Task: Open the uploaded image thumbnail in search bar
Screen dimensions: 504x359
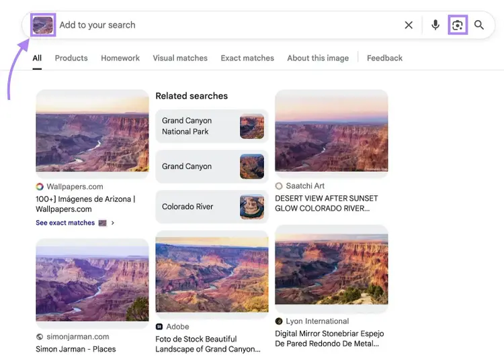Action: coord(43,25)
